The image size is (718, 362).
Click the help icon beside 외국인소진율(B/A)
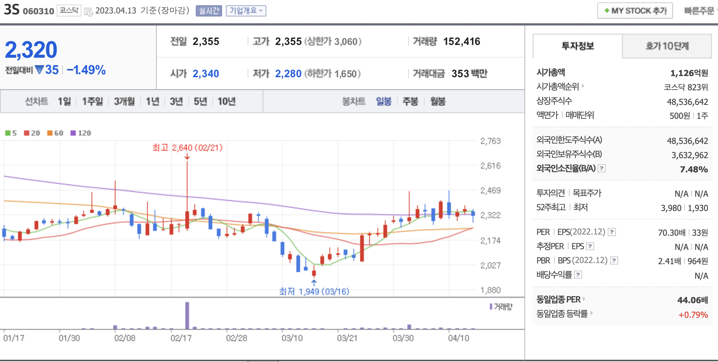pos(602,168)
